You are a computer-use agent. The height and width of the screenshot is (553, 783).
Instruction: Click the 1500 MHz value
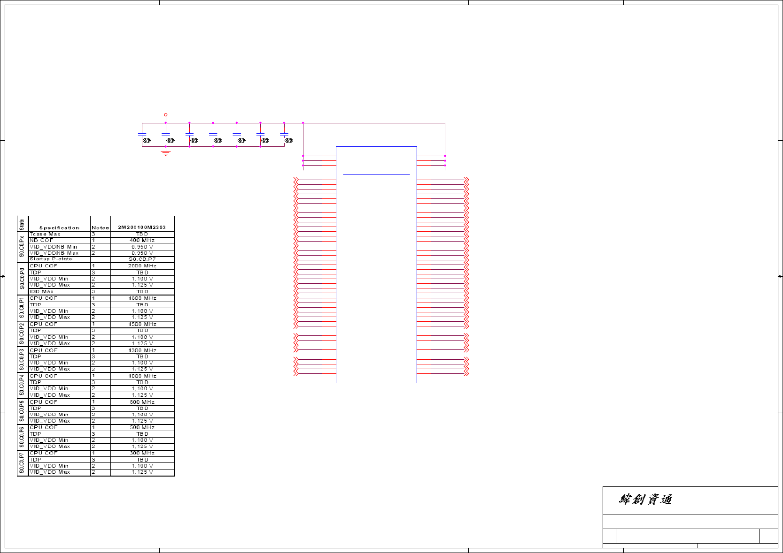click(x=142, y=324)
